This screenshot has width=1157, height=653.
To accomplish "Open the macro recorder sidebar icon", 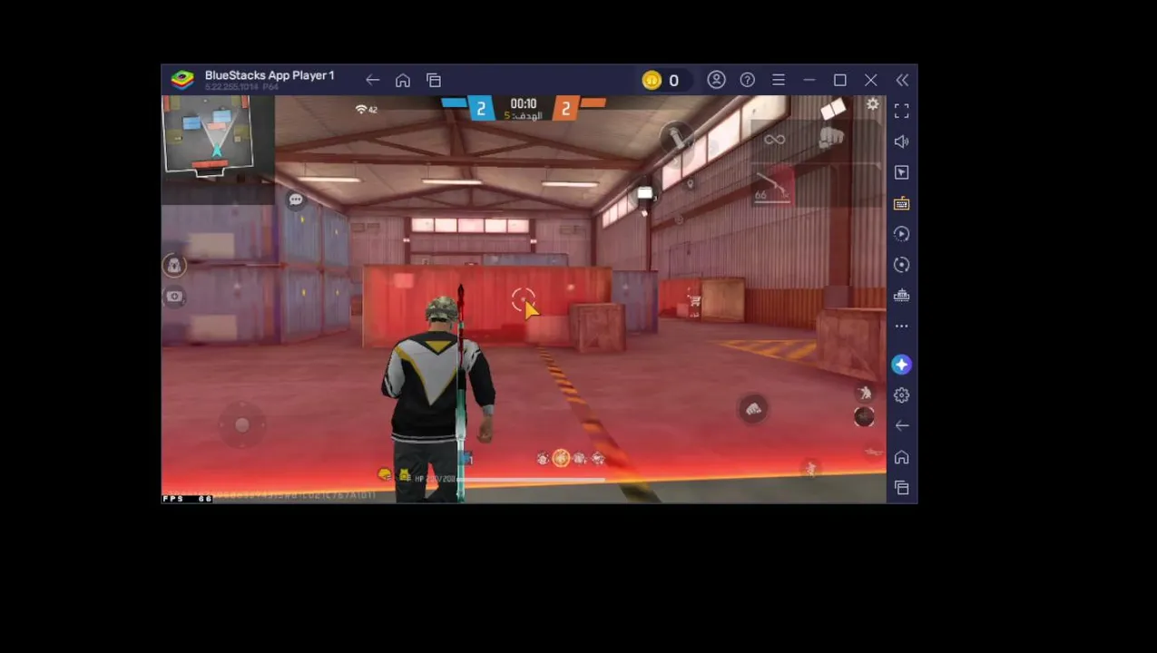I will (x=901, y=234).
